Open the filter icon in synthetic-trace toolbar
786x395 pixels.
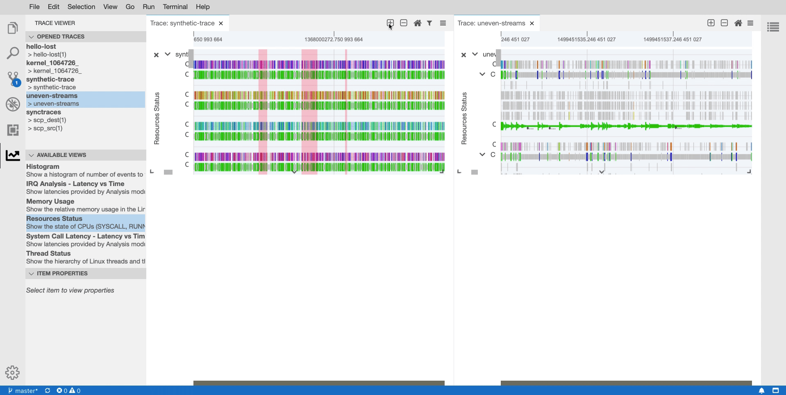[x=429, y=23]
